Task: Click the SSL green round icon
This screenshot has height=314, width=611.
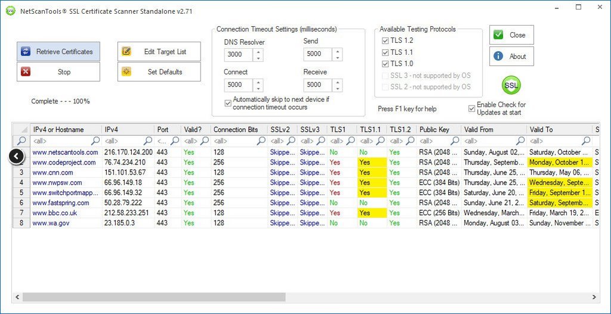Action: click(x=511, y=85)
